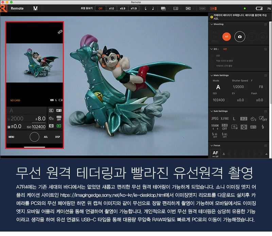
Task: Click the rotate-left icon in the top toolbar
Action: tap(146, 8)
